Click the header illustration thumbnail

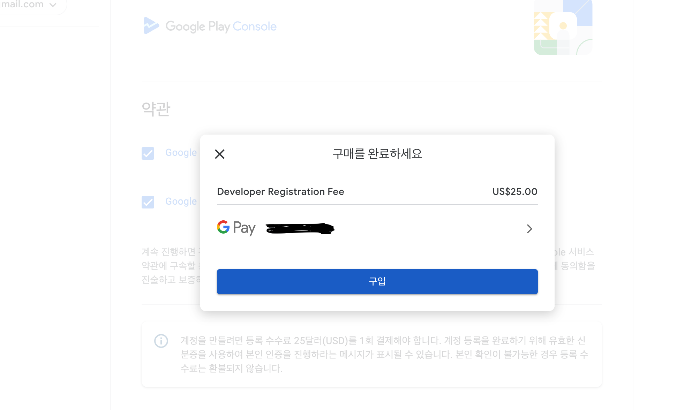coord(563,27)
